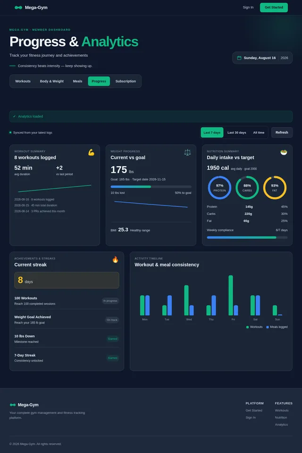
Task: Click the calendar icon beside Sunday, August 16
Action: coord(239,58)
